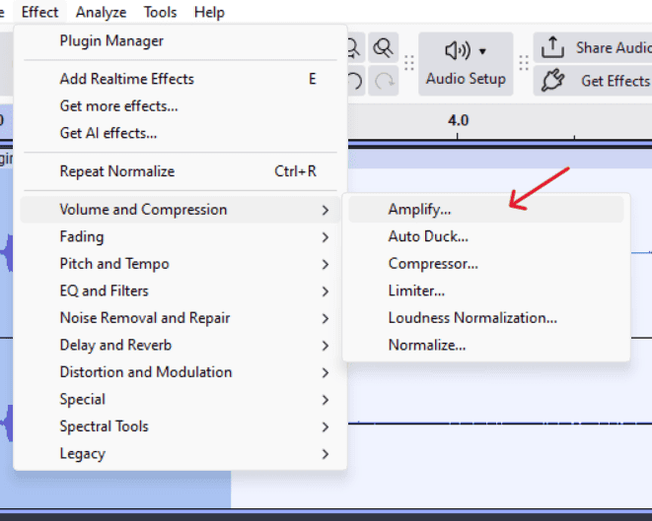Open Audio Setup speaker button
Viewport: 652px width, 521px height.
pyautogui.click(x=466, y=64)
